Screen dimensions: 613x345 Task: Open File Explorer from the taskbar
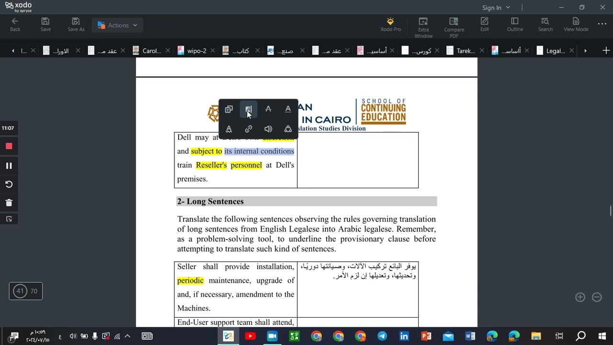536,336
